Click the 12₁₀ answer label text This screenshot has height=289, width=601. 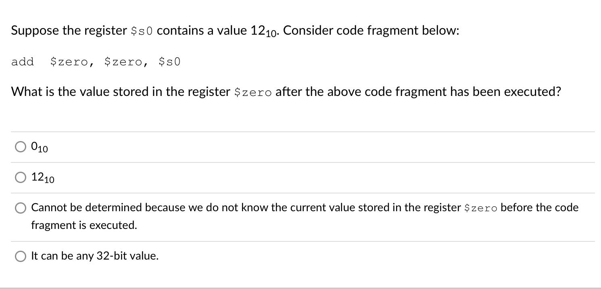click(42, 177)
